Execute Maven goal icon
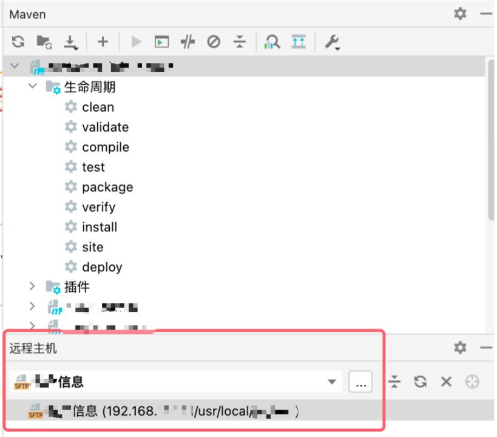This screenshot has height=437, width=497. 161,41
